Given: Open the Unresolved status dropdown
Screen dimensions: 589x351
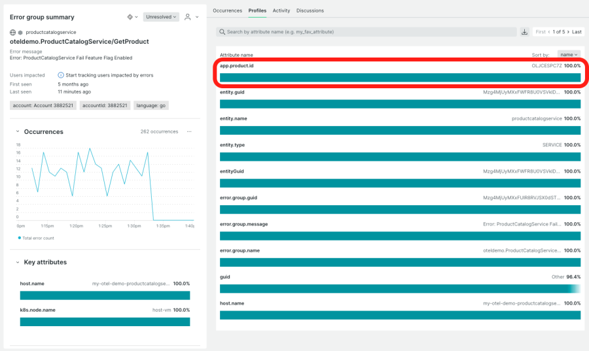Looking at the screenshot, I should 161,17.
